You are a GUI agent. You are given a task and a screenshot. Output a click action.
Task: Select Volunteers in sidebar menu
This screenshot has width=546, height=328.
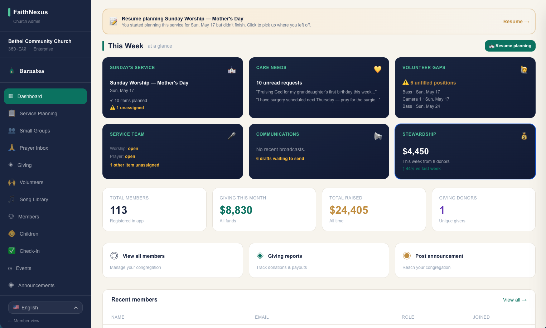[45, 182]
